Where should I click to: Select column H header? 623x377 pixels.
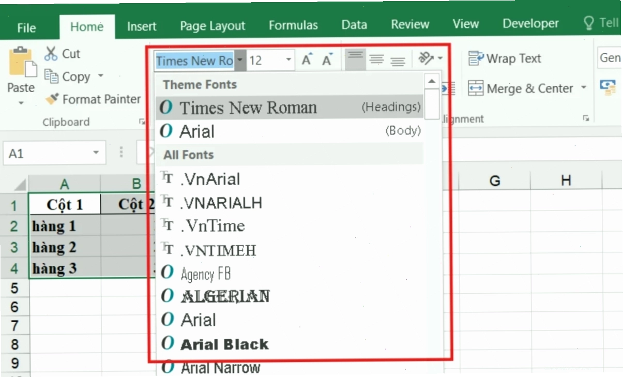tap(566, 180)
